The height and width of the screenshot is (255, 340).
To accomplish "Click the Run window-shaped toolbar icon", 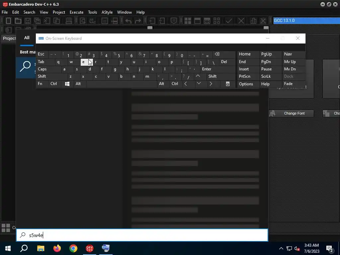I will (197, 21).
